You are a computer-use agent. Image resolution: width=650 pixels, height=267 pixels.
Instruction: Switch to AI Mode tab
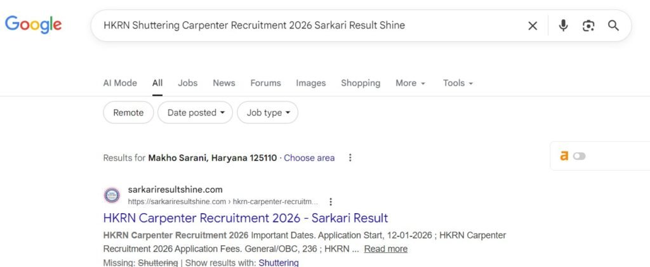click(120, 83)
